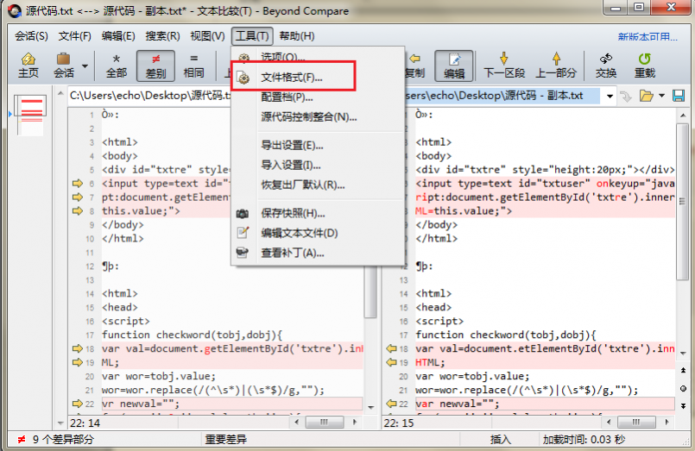Open the 会话(S) menu
Viewport: 695px width, 451px height.
pos(31,36)
